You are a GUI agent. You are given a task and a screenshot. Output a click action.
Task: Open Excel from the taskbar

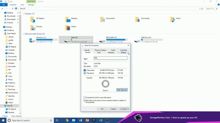[x=101, y=120]
